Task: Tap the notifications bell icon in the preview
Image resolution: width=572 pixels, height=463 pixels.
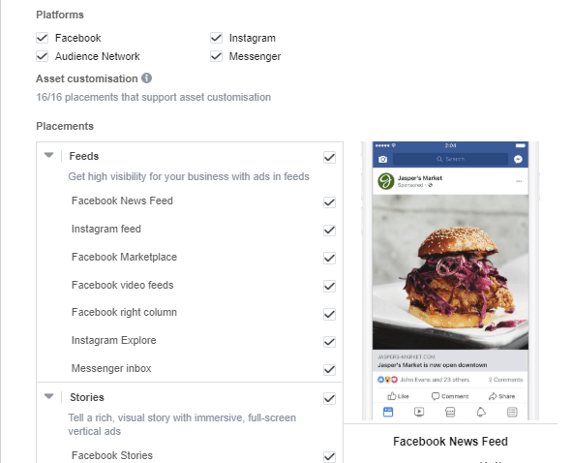Action: [x=481, y=413]
